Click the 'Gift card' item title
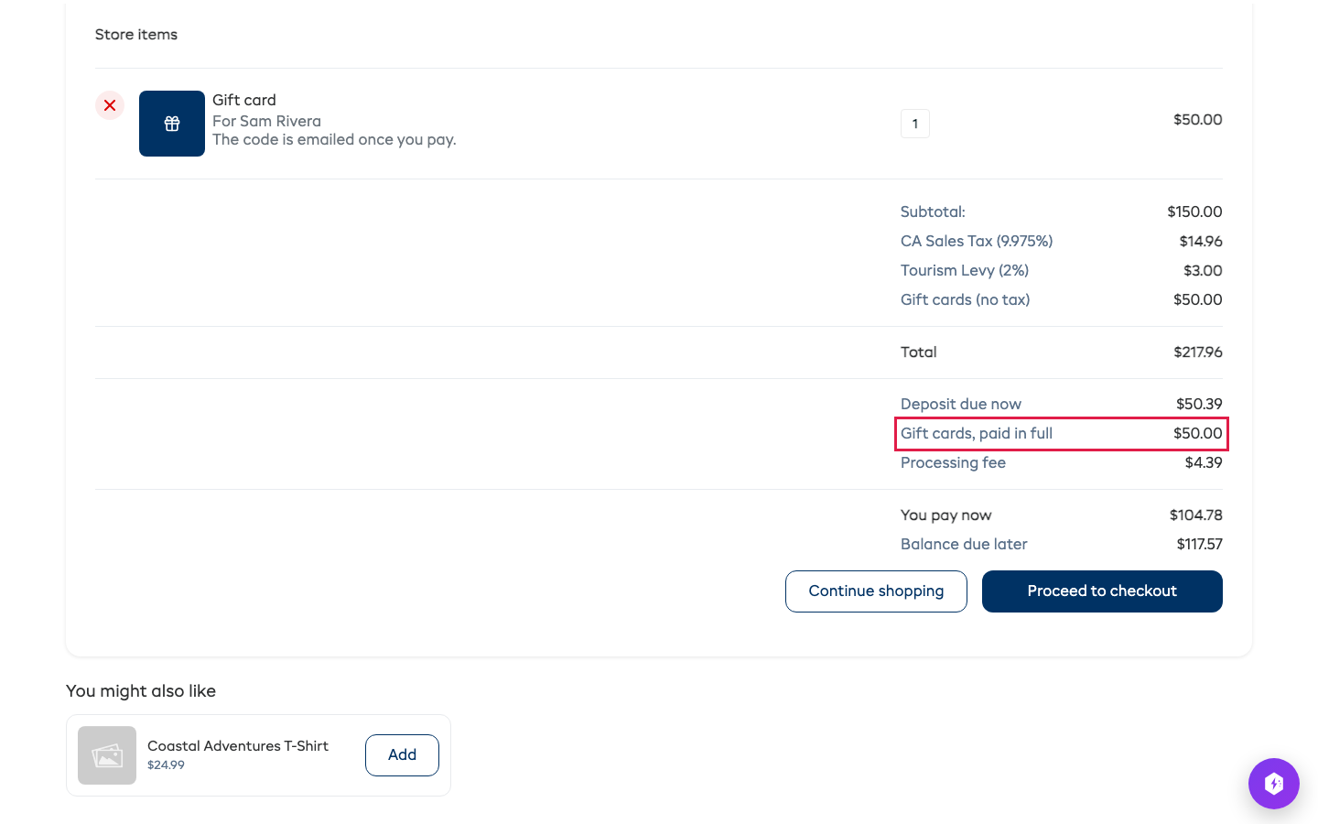The height and width of the screenshot is (824, 1318). 244,100
